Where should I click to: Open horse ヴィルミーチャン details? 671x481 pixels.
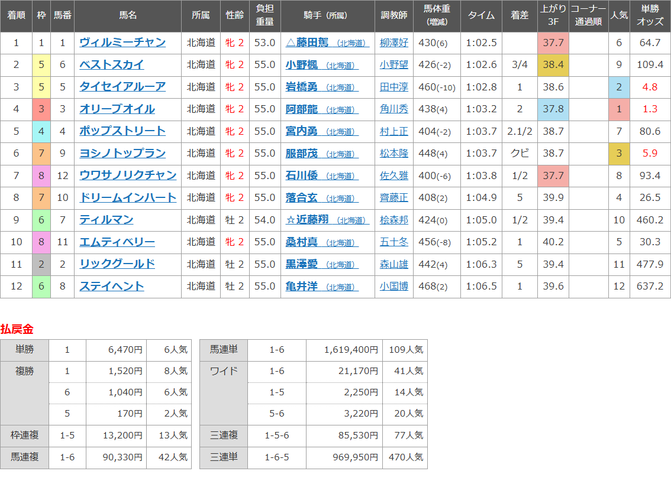[122, 43]
